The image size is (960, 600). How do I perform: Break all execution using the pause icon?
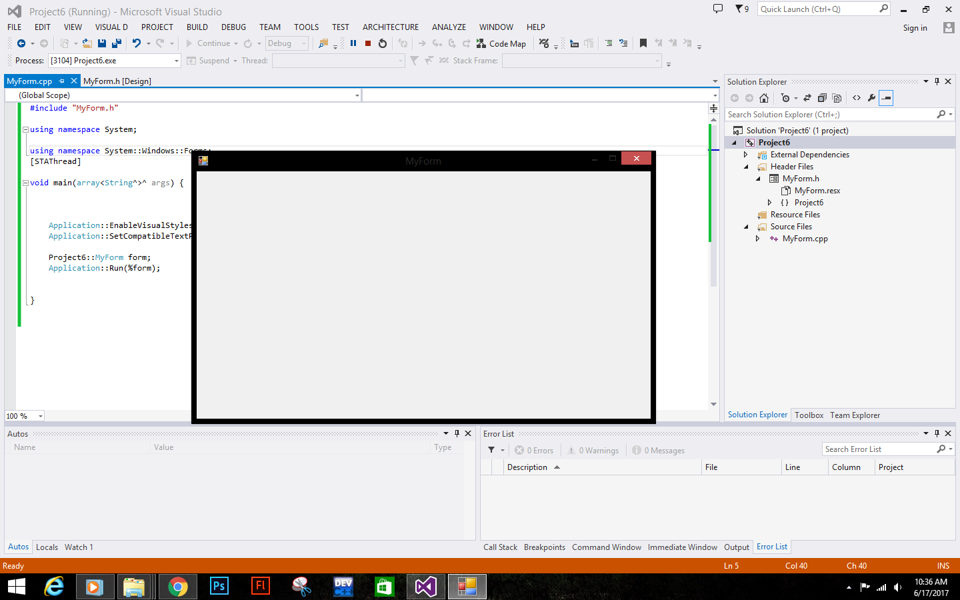pos(353,43)
